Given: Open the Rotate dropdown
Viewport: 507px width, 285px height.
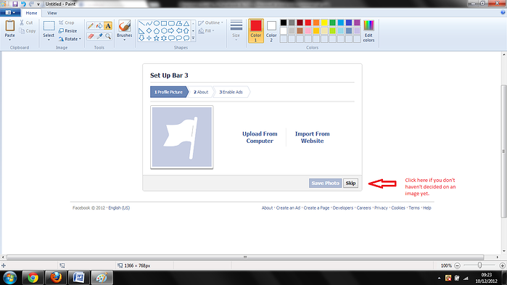Looking at the screenshot, I should (70, 39).
